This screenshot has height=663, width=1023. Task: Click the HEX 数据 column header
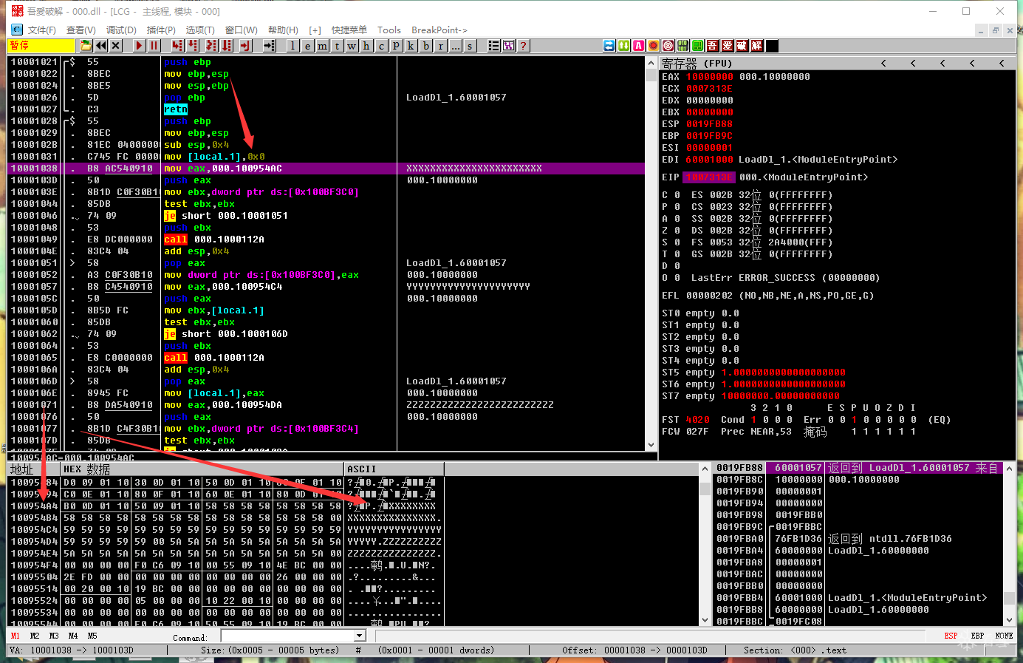pos(202,469)
